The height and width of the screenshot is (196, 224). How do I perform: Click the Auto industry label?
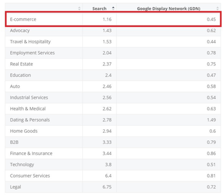point(15,86)
